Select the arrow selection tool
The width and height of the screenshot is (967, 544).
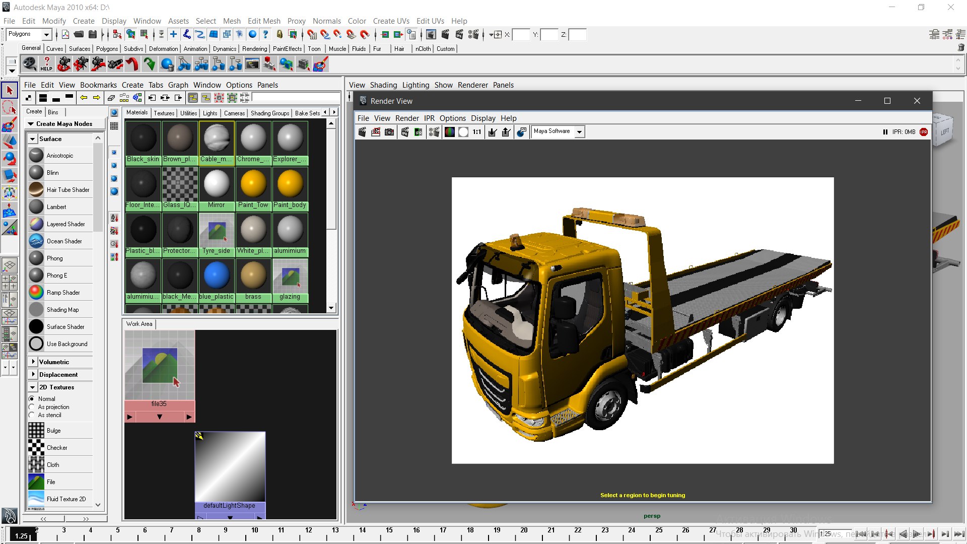coord(10,91)
